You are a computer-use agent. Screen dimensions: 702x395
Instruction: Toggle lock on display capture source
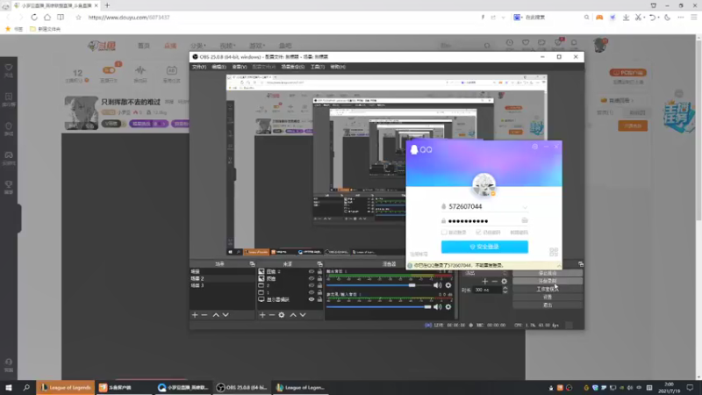319,299
